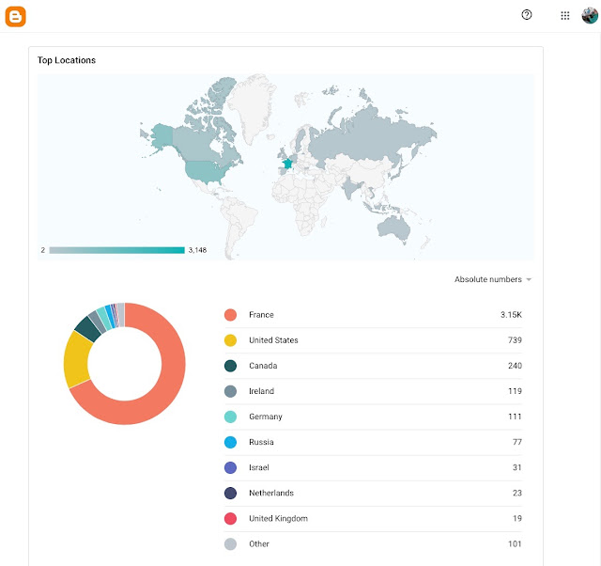Expand the Absolute numbers dropdown
The width and height of the screenshot is (601, 566).
[x=493, y=279]
